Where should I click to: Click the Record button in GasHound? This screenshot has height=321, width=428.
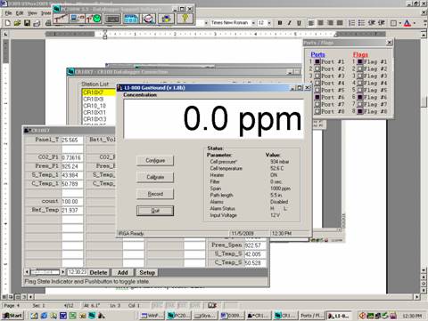click(155, 194)
